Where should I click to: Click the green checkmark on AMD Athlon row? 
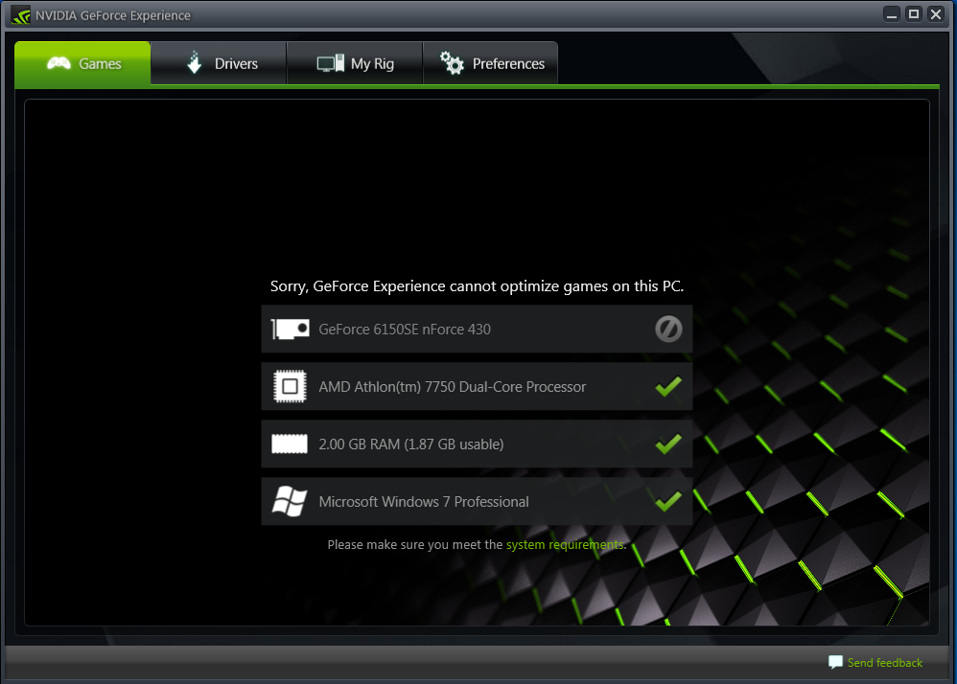point(668,386)
